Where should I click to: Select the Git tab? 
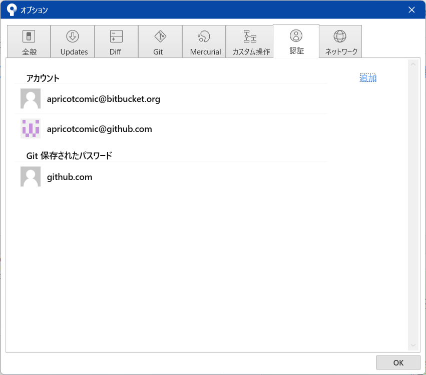[x=160, y=41]
